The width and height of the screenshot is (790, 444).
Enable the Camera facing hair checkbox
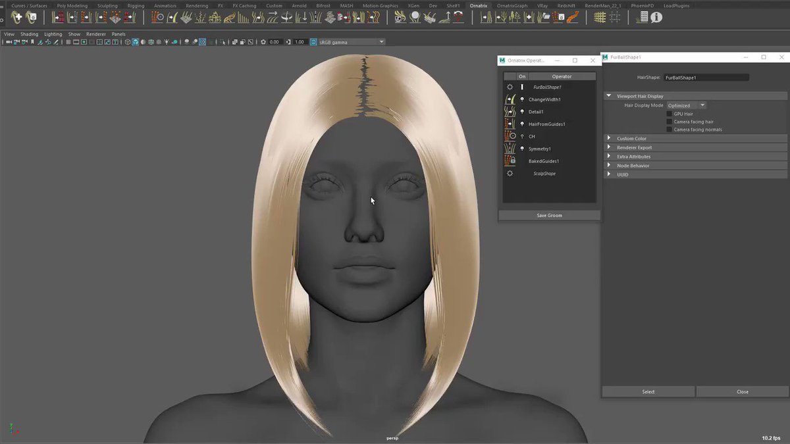[670, 121]
